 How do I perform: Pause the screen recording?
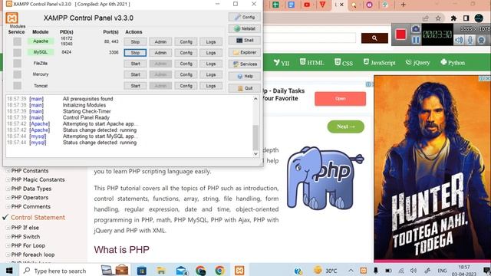(416, 40)
